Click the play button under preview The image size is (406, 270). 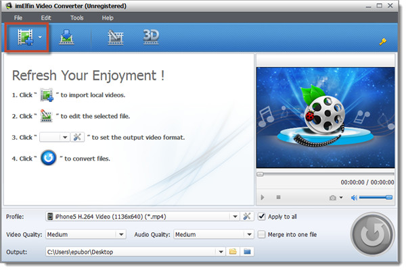click(263, 197)
